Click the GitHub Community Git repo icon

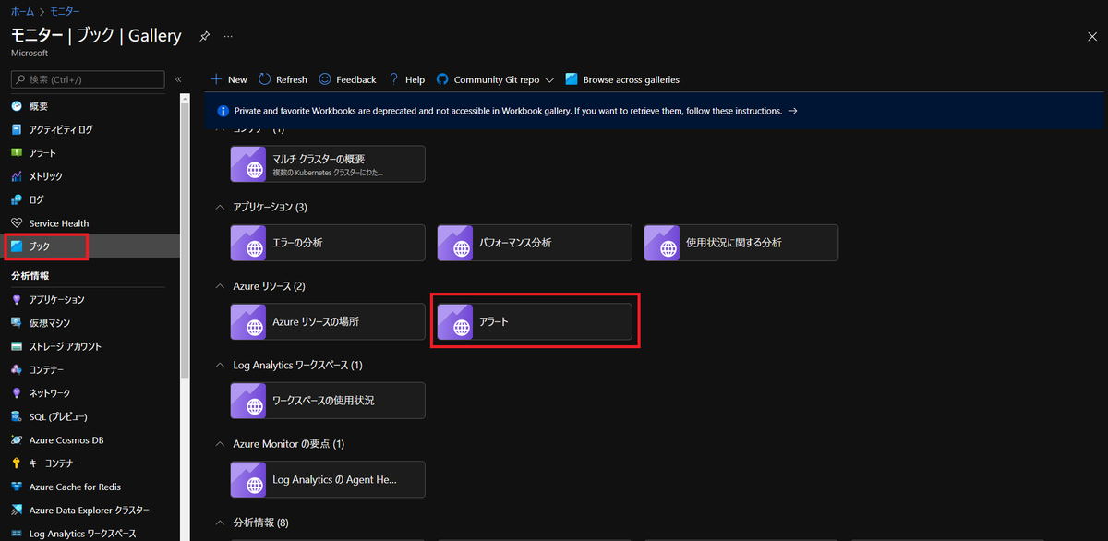442,79
